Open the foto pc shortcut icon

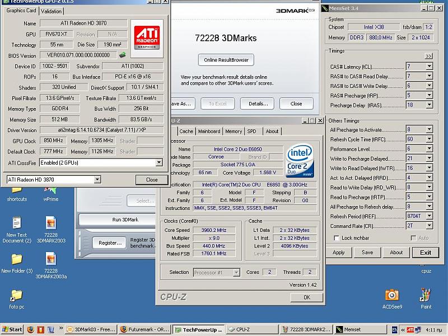tap(17, 299)
